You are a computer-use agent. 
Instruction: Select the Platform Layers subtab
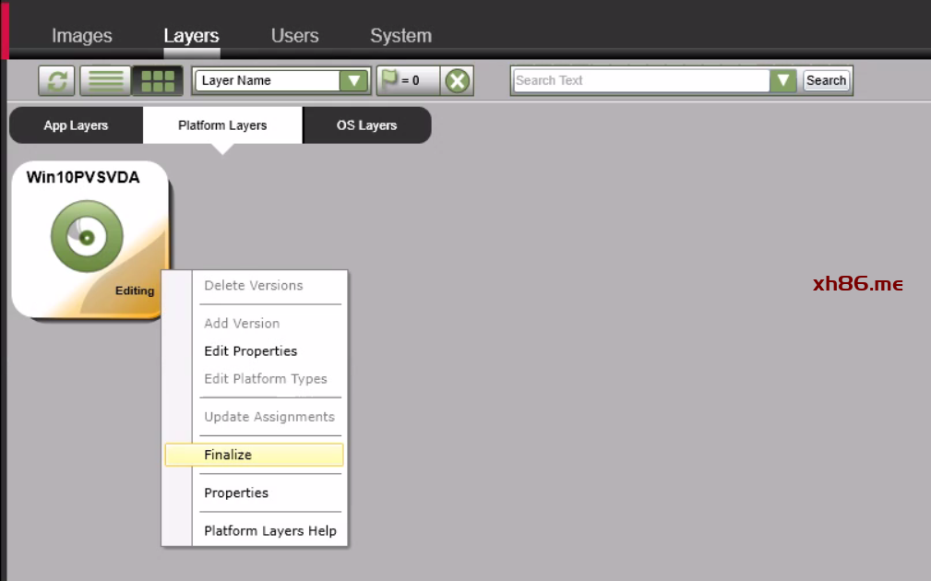pyautogui.click(x=222, y=125)
